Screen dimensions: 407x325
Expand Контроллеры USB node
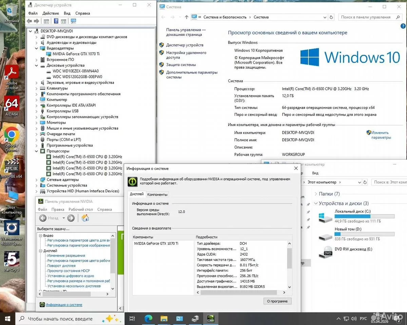click(37, 111)
